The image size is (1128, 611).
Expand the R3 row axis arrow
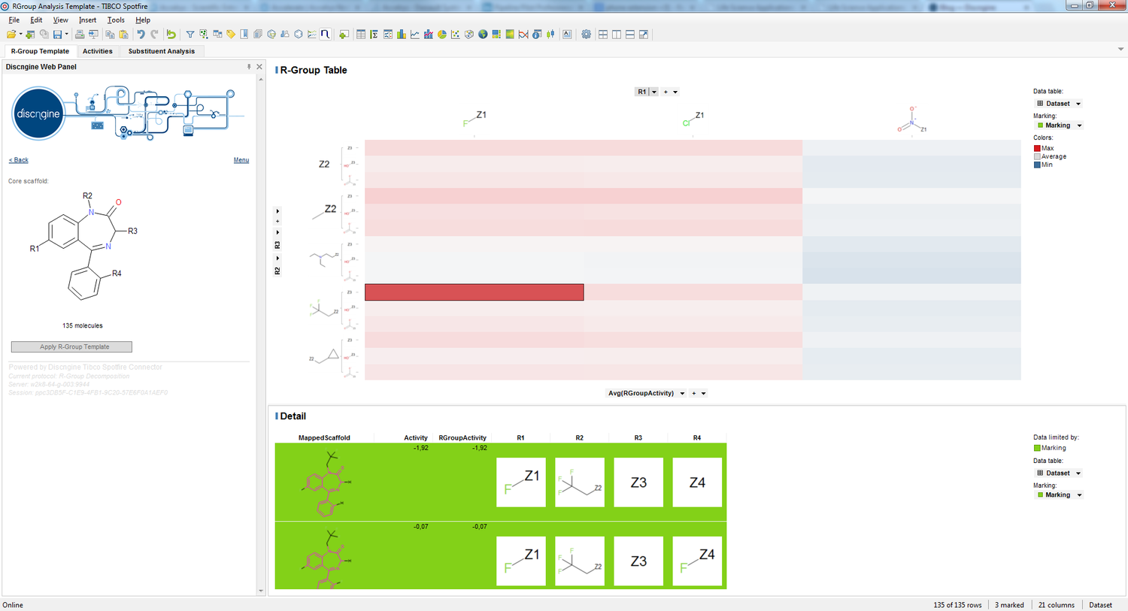click(x=277, y=232)
